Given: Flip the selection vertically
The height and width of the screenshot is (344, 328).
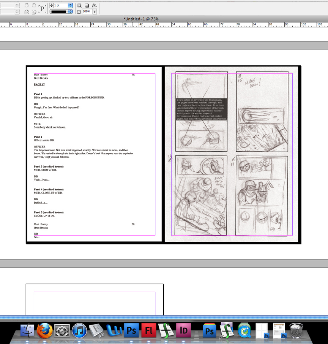Looking at the screenshot, I should point(34,12).
